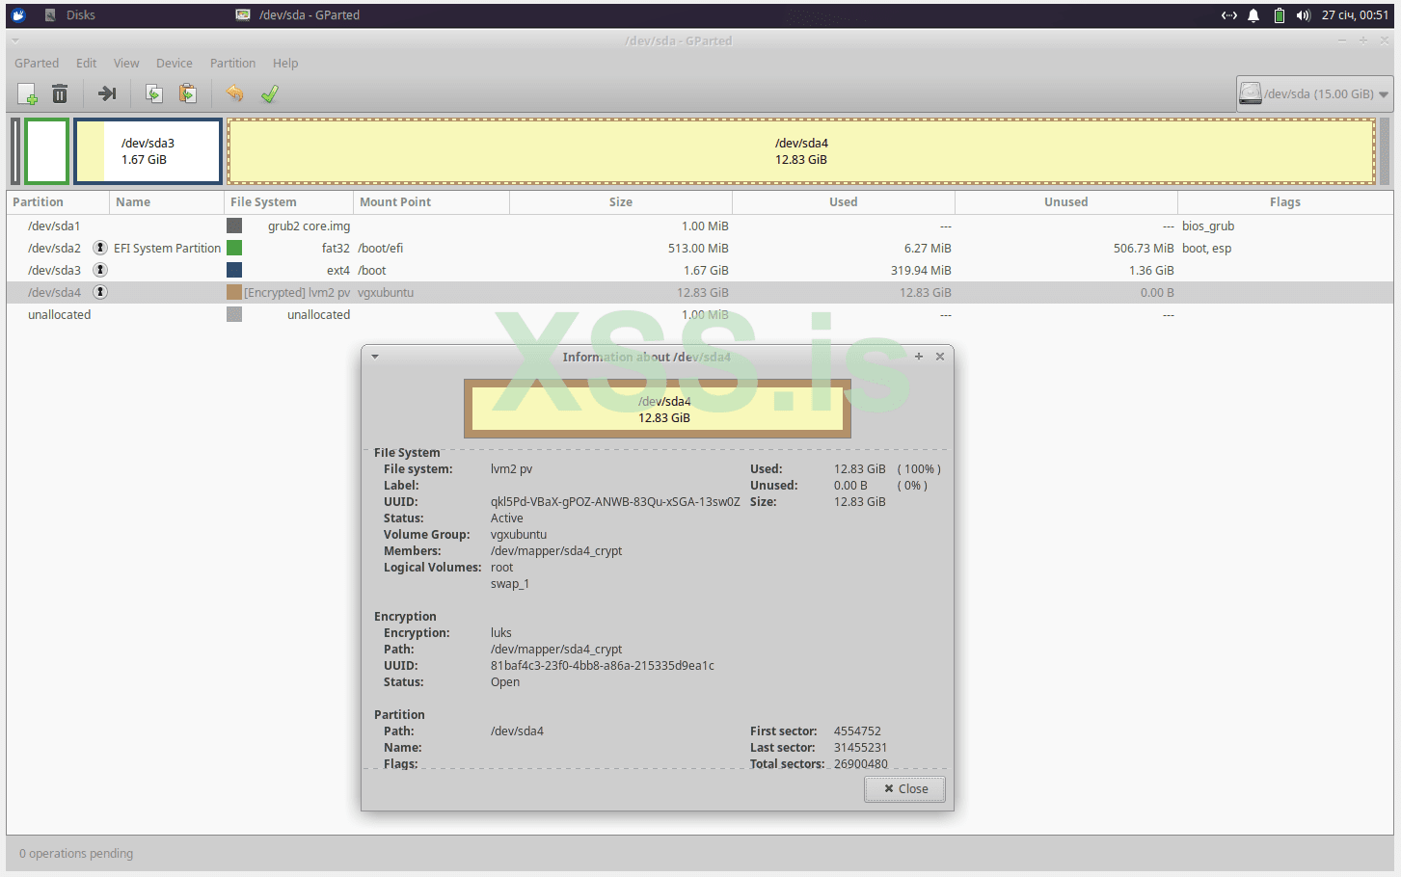This screenshot has height=877, width=1401.
Task: Click the "boot, esp" flags cell
Action: [x=1207, y=249]
